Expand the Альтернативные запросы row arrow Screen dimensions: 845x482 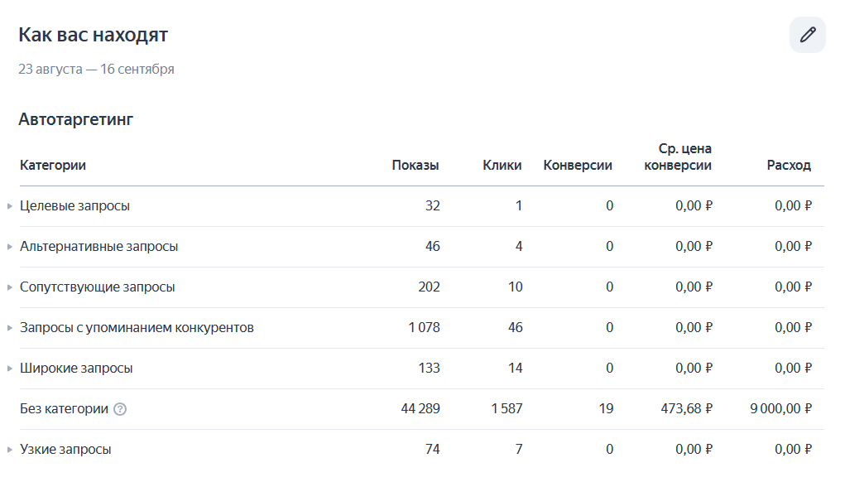point(10,247)
